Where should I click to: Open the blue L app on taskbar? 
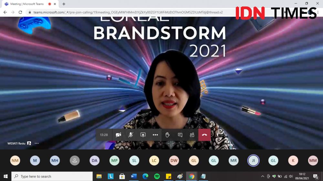(110, 176)
